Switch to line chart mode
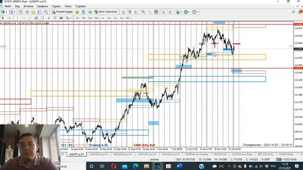Image resolution: width=303 pixels, height=170 pixels. [136, 12]
